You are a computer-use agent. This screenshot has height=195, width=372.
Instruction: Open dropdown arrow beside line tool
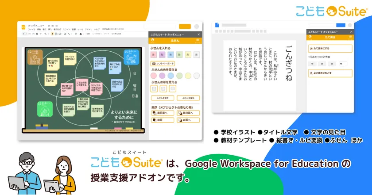click(72, 34)
